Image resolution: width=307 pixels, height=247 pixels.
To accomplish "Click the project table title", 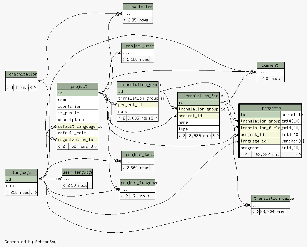I will [x=77, y=86].
